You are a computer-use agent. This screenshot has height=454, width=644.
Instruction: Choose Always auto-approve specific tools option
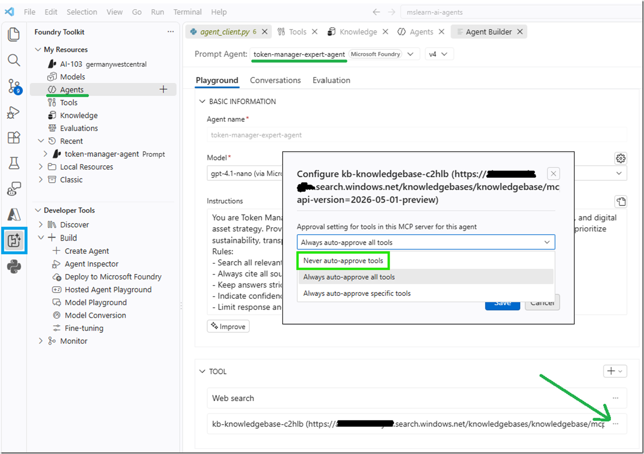[426, 293]
